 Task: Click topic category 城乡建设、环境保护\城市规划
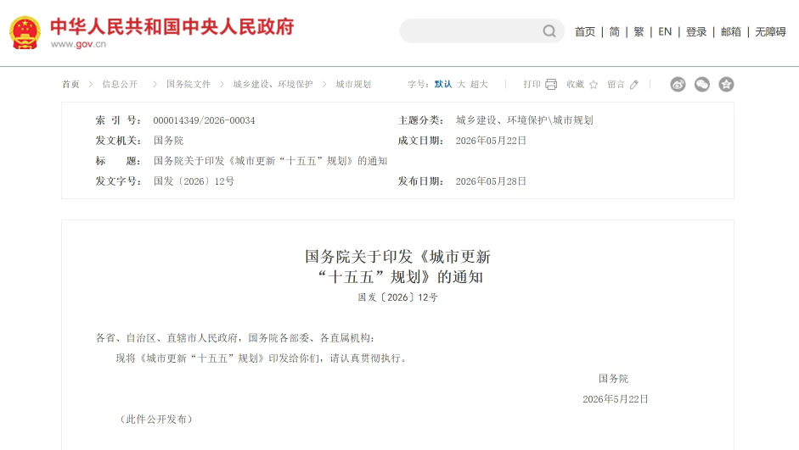pos(525,120)
